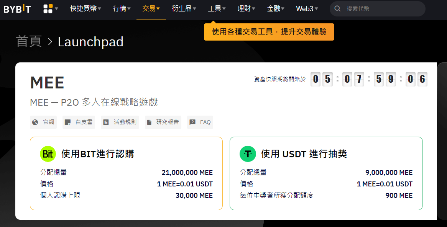Click the Bybit logo

[17, 9]
